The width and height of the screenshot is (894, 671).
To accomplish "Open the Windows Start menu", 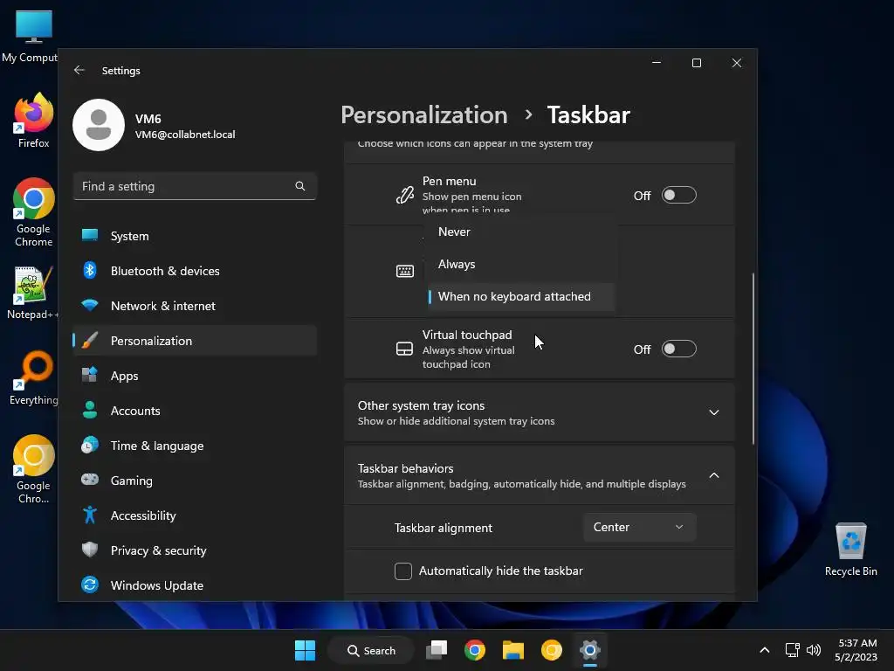I will coord(305,650).
